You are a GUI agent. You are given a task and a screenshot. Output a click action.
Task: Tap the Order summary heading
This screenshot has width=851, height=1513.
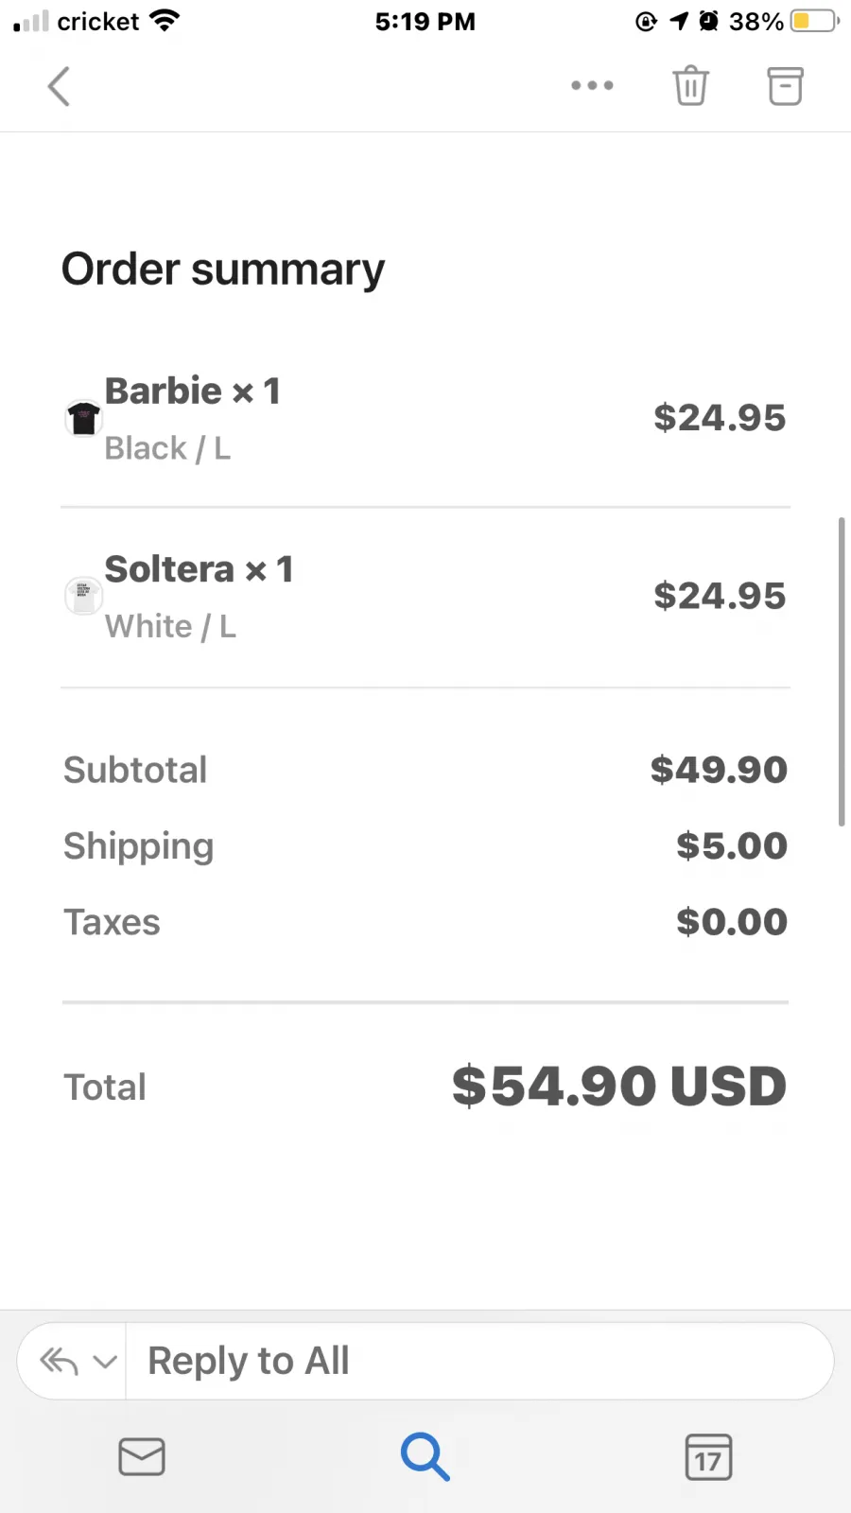[x=223, y=270]
